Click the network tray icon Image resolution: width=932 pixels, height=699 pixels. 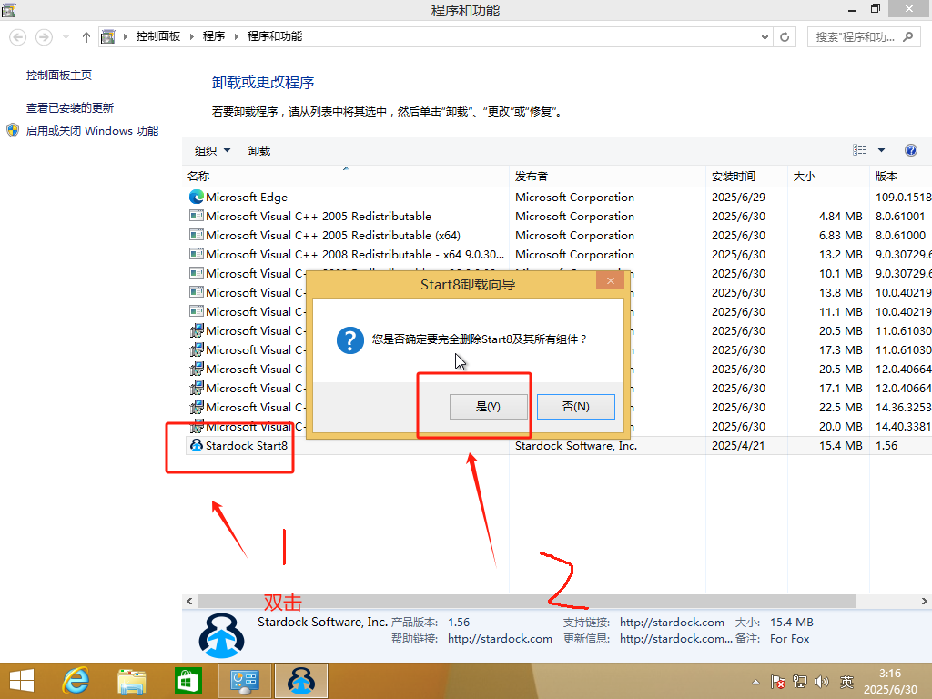click(x=800, y=682)
